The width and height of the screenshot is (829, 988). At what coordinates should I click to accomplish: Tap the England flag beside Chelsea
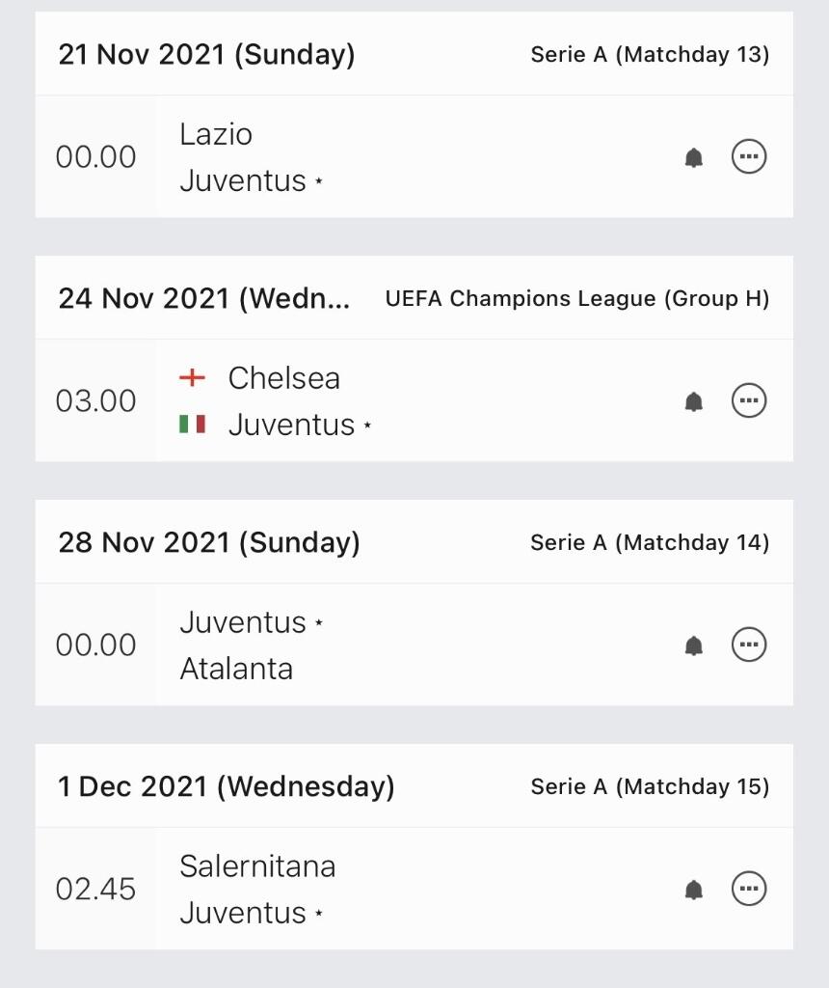pos(193,378)
